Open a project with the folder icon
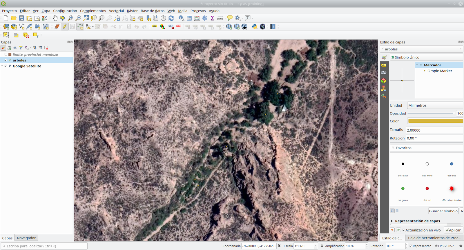The image size is (464, 250). click(x=14, y=18)
